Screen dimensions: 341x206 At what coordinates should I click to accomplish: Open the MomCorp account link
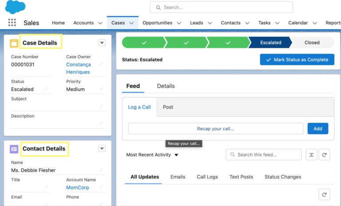pyautogui.click(x=78, y=187)
